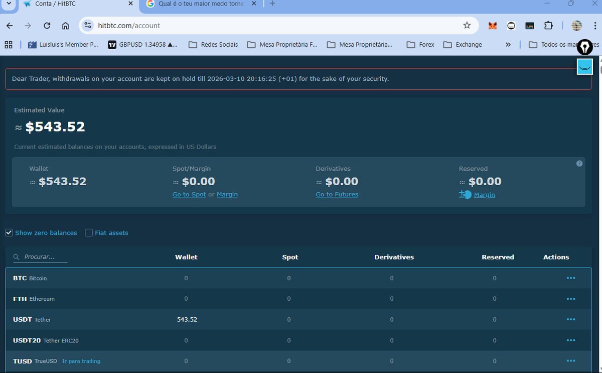Click the Actions column header
Image resolution: width=602 pixels, height=373 pixels.
(x=556, y=257)
